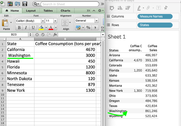Click the Paste clipboard icon
Image resolution: width=181 pixels, height=126 pixels.
[5, 23]
